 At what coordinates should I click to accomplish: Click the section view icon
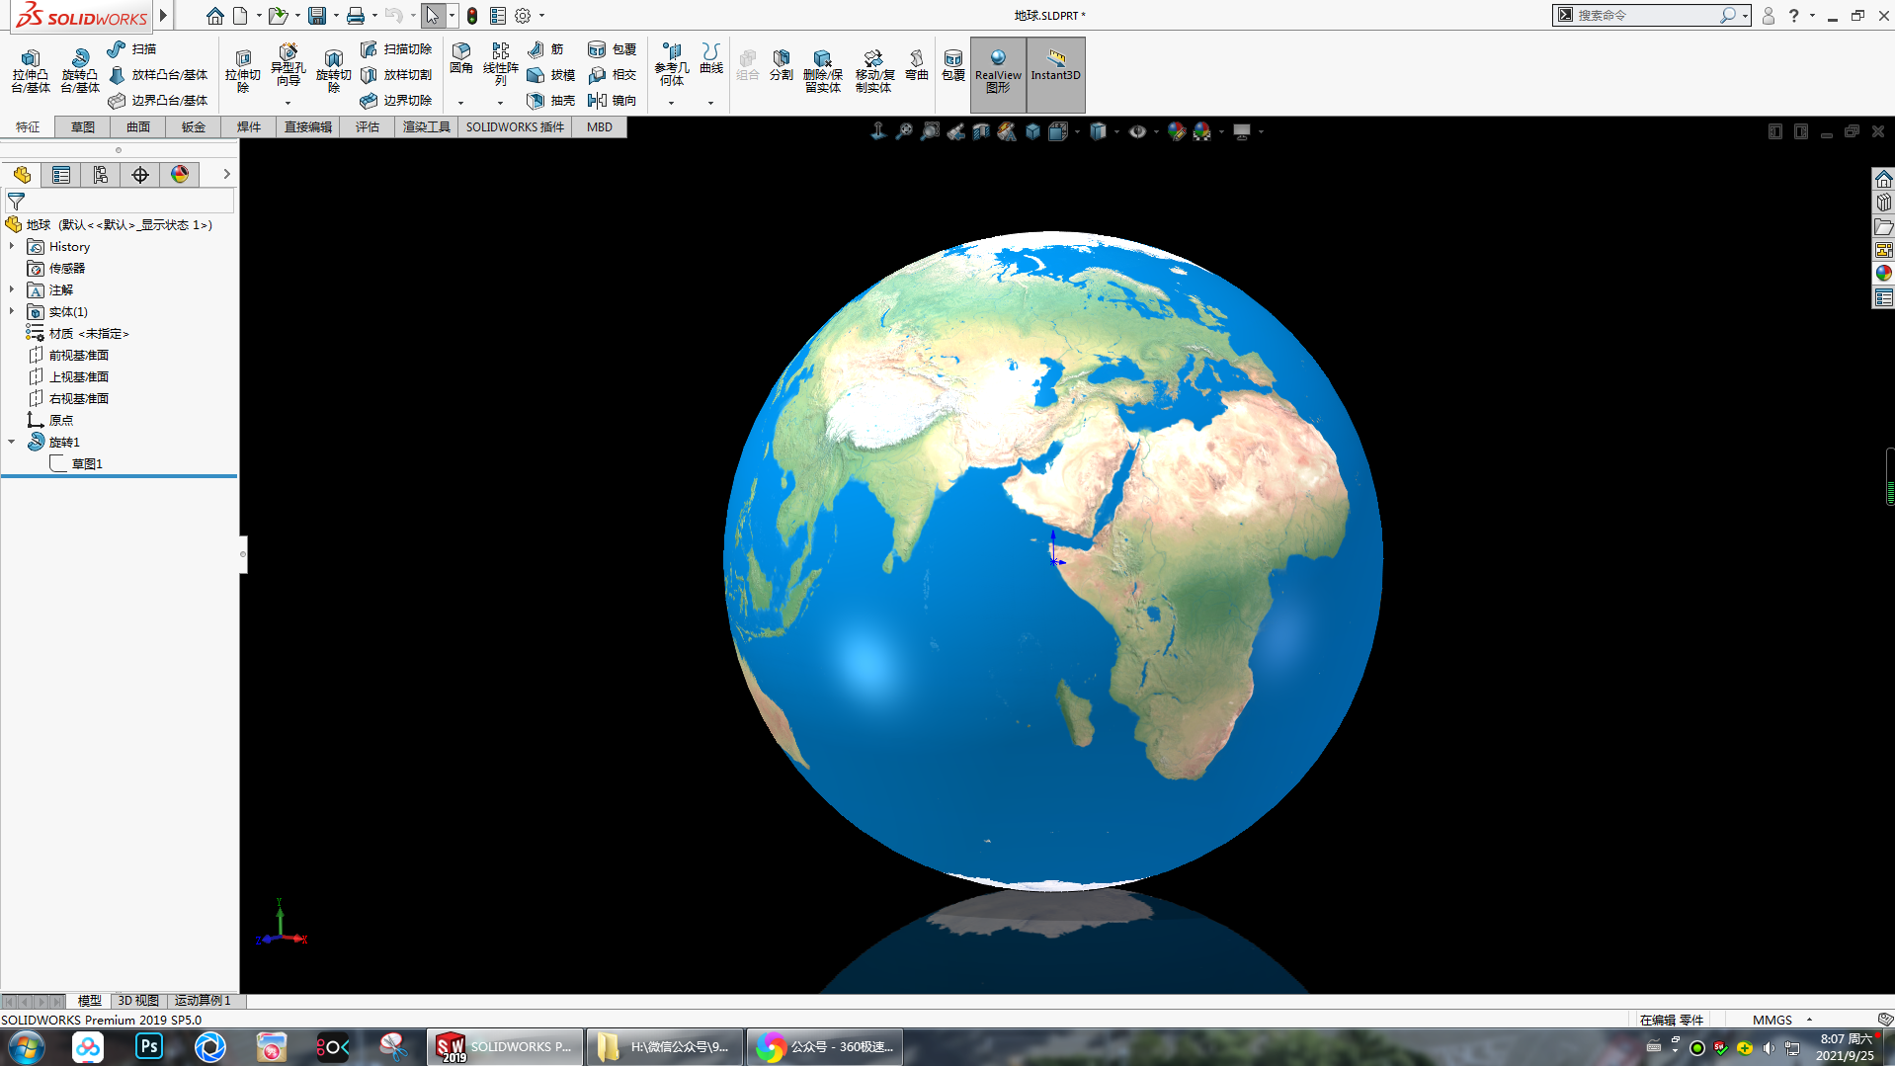coord(981,131)
